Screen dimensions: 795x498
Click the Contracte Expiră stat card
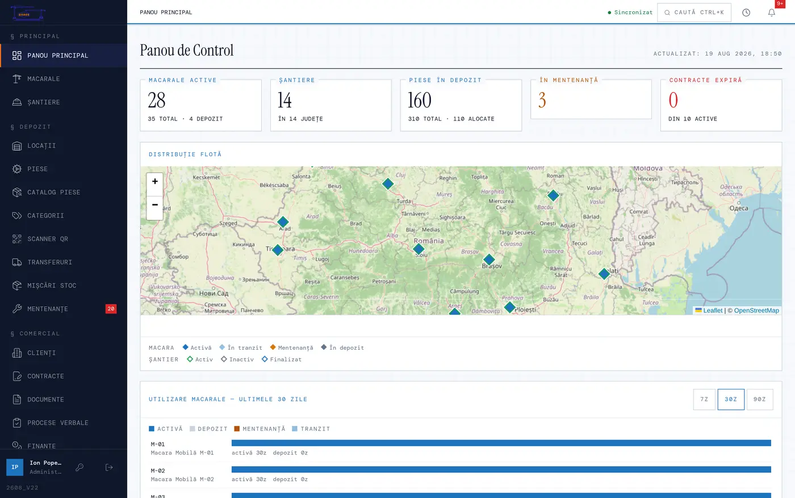[x=721, y=105]
